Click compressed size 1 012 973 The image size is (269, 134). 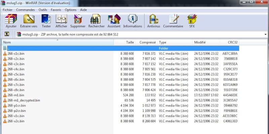pos(149,105)
